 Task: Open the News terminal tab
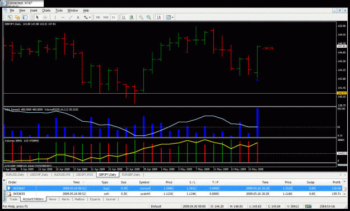53,199
